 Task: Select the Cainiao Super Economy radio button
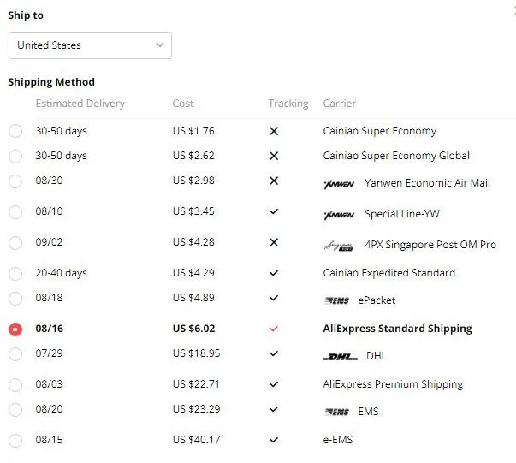[x=15, y=132]
